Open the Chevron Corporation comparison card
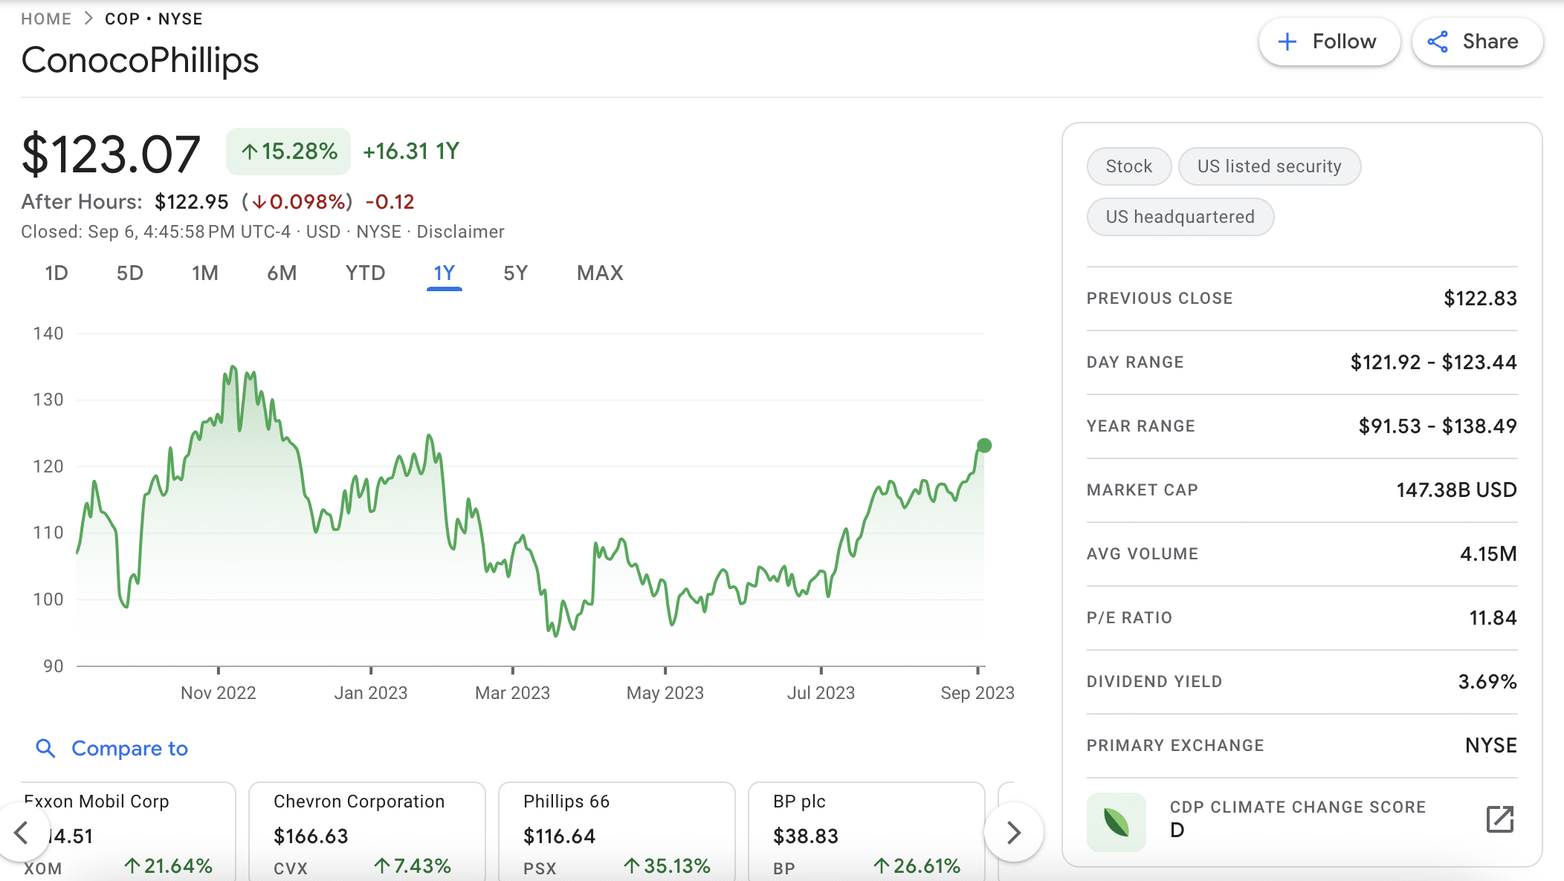This screenshot has width=1564, height=881. click(x=367, y=832)
